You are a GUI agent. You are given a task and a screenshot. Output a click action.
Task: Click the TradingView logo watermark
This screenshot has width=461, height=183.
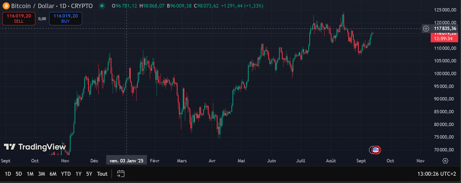point(35,147)
